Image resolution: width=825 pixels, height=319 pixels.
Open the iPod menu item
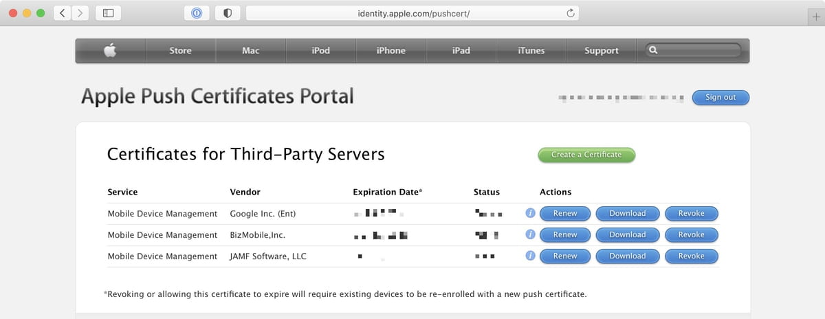pyautogui.click(x=320, y=50)
